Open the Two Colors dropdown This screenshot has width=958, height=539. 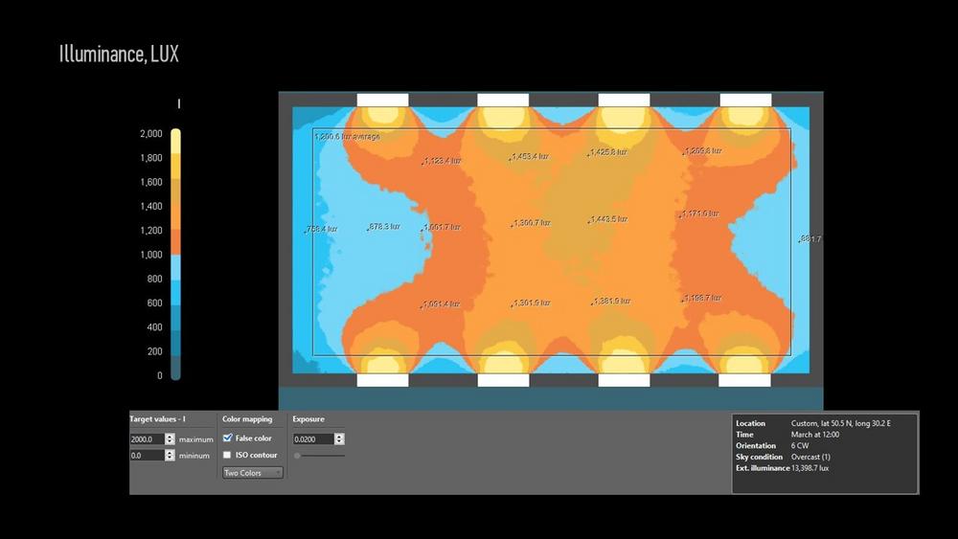click(253, 473)
